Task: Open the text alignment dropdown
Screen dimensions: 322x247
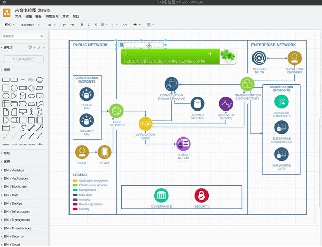Action: coord(104,25)
